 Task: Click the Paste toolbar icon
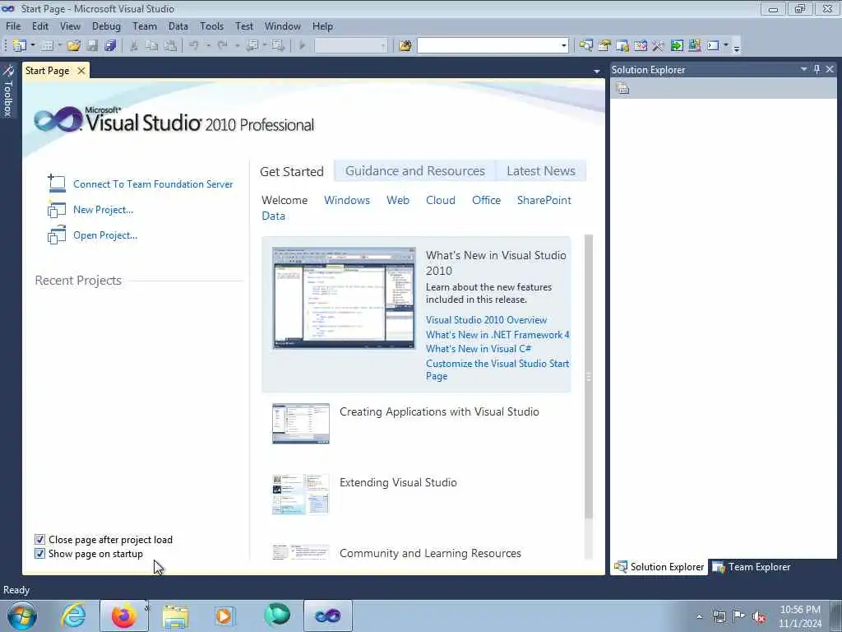170,46
